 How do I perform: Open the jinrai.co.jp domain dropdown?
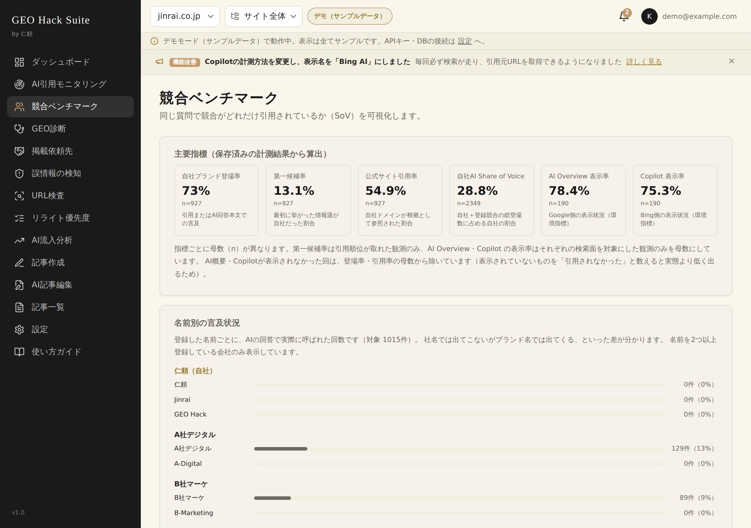[x=185, y=16]
